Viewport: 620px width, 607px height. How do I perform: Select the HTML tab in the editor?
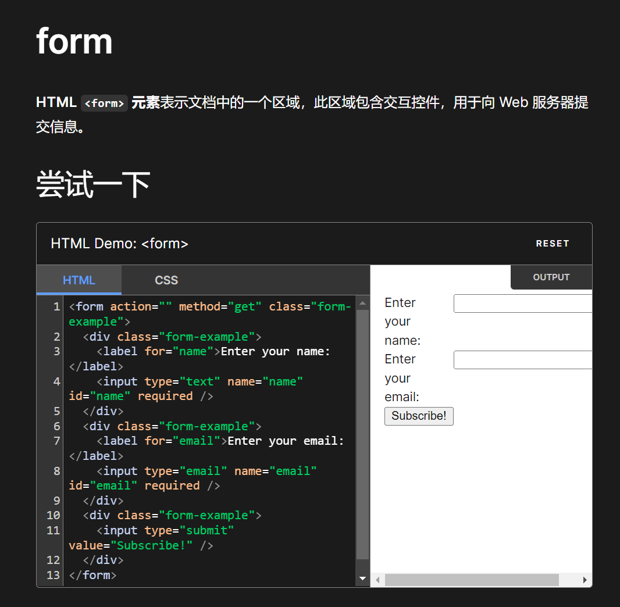point(79,280)
